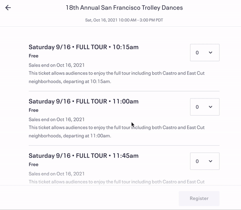Click the sales end date for 11:45am ticket
241x210 pixels.
point(57,173)
